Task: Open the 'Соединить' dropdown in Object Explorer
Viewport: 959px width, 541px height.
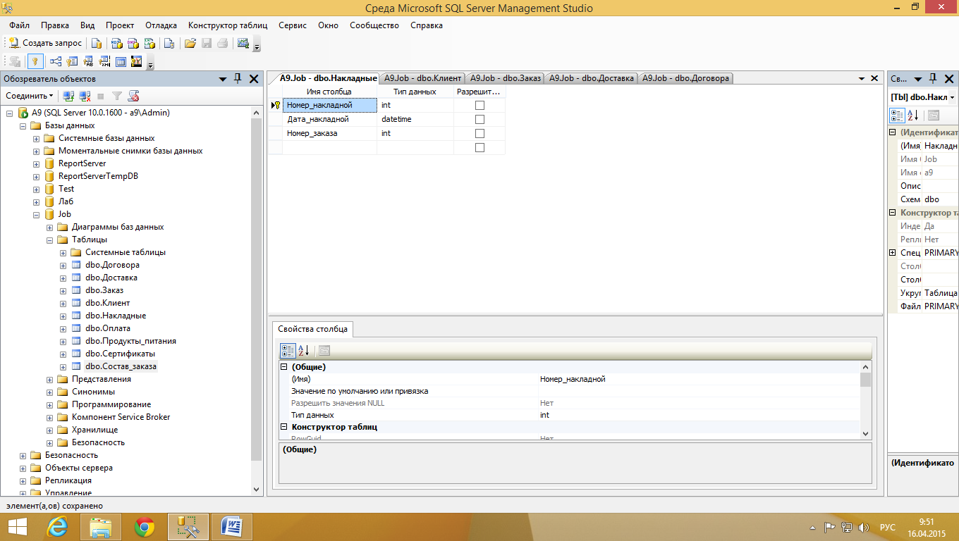Action: [30, 96]
